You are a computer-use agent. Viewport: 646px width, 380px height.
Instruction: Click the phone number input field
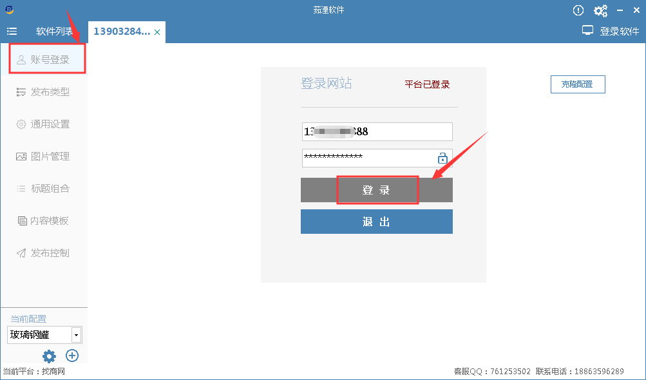pos(376,131)
